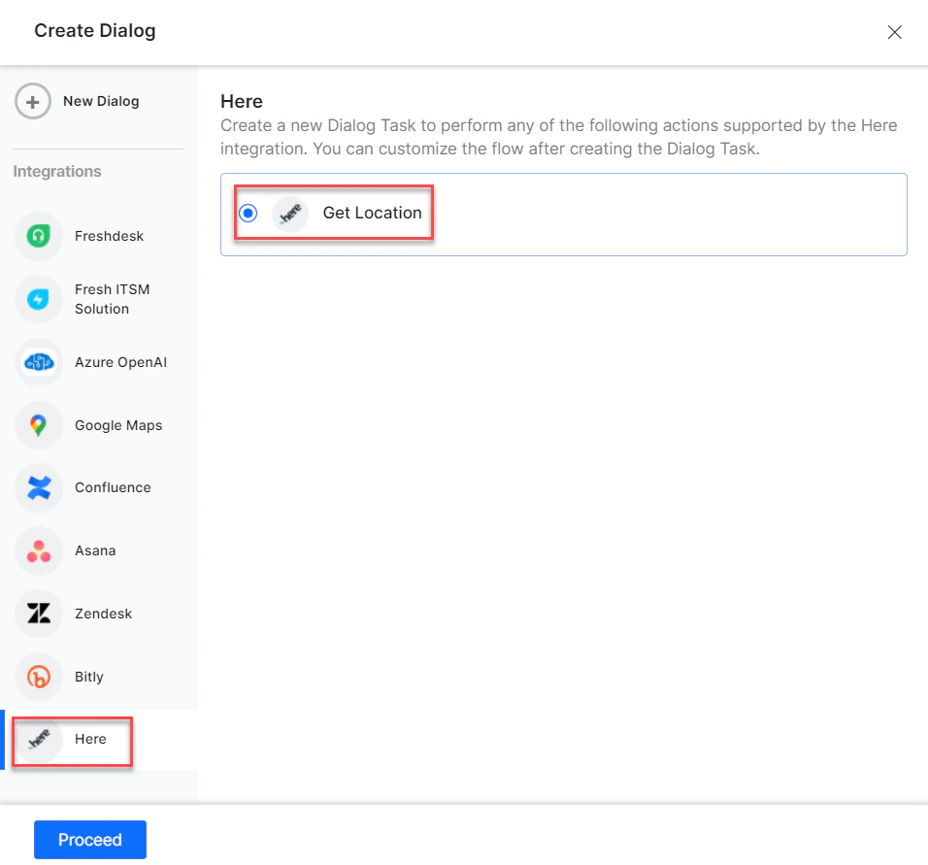
Task: Choose the Get Location action option
Action: [x=333, y=213]
